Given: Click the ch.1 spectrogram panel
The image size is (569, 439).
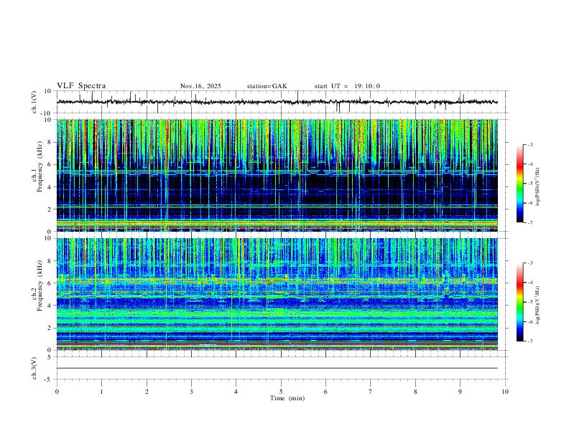Looking at the screenshot, I should click(277, 175).
